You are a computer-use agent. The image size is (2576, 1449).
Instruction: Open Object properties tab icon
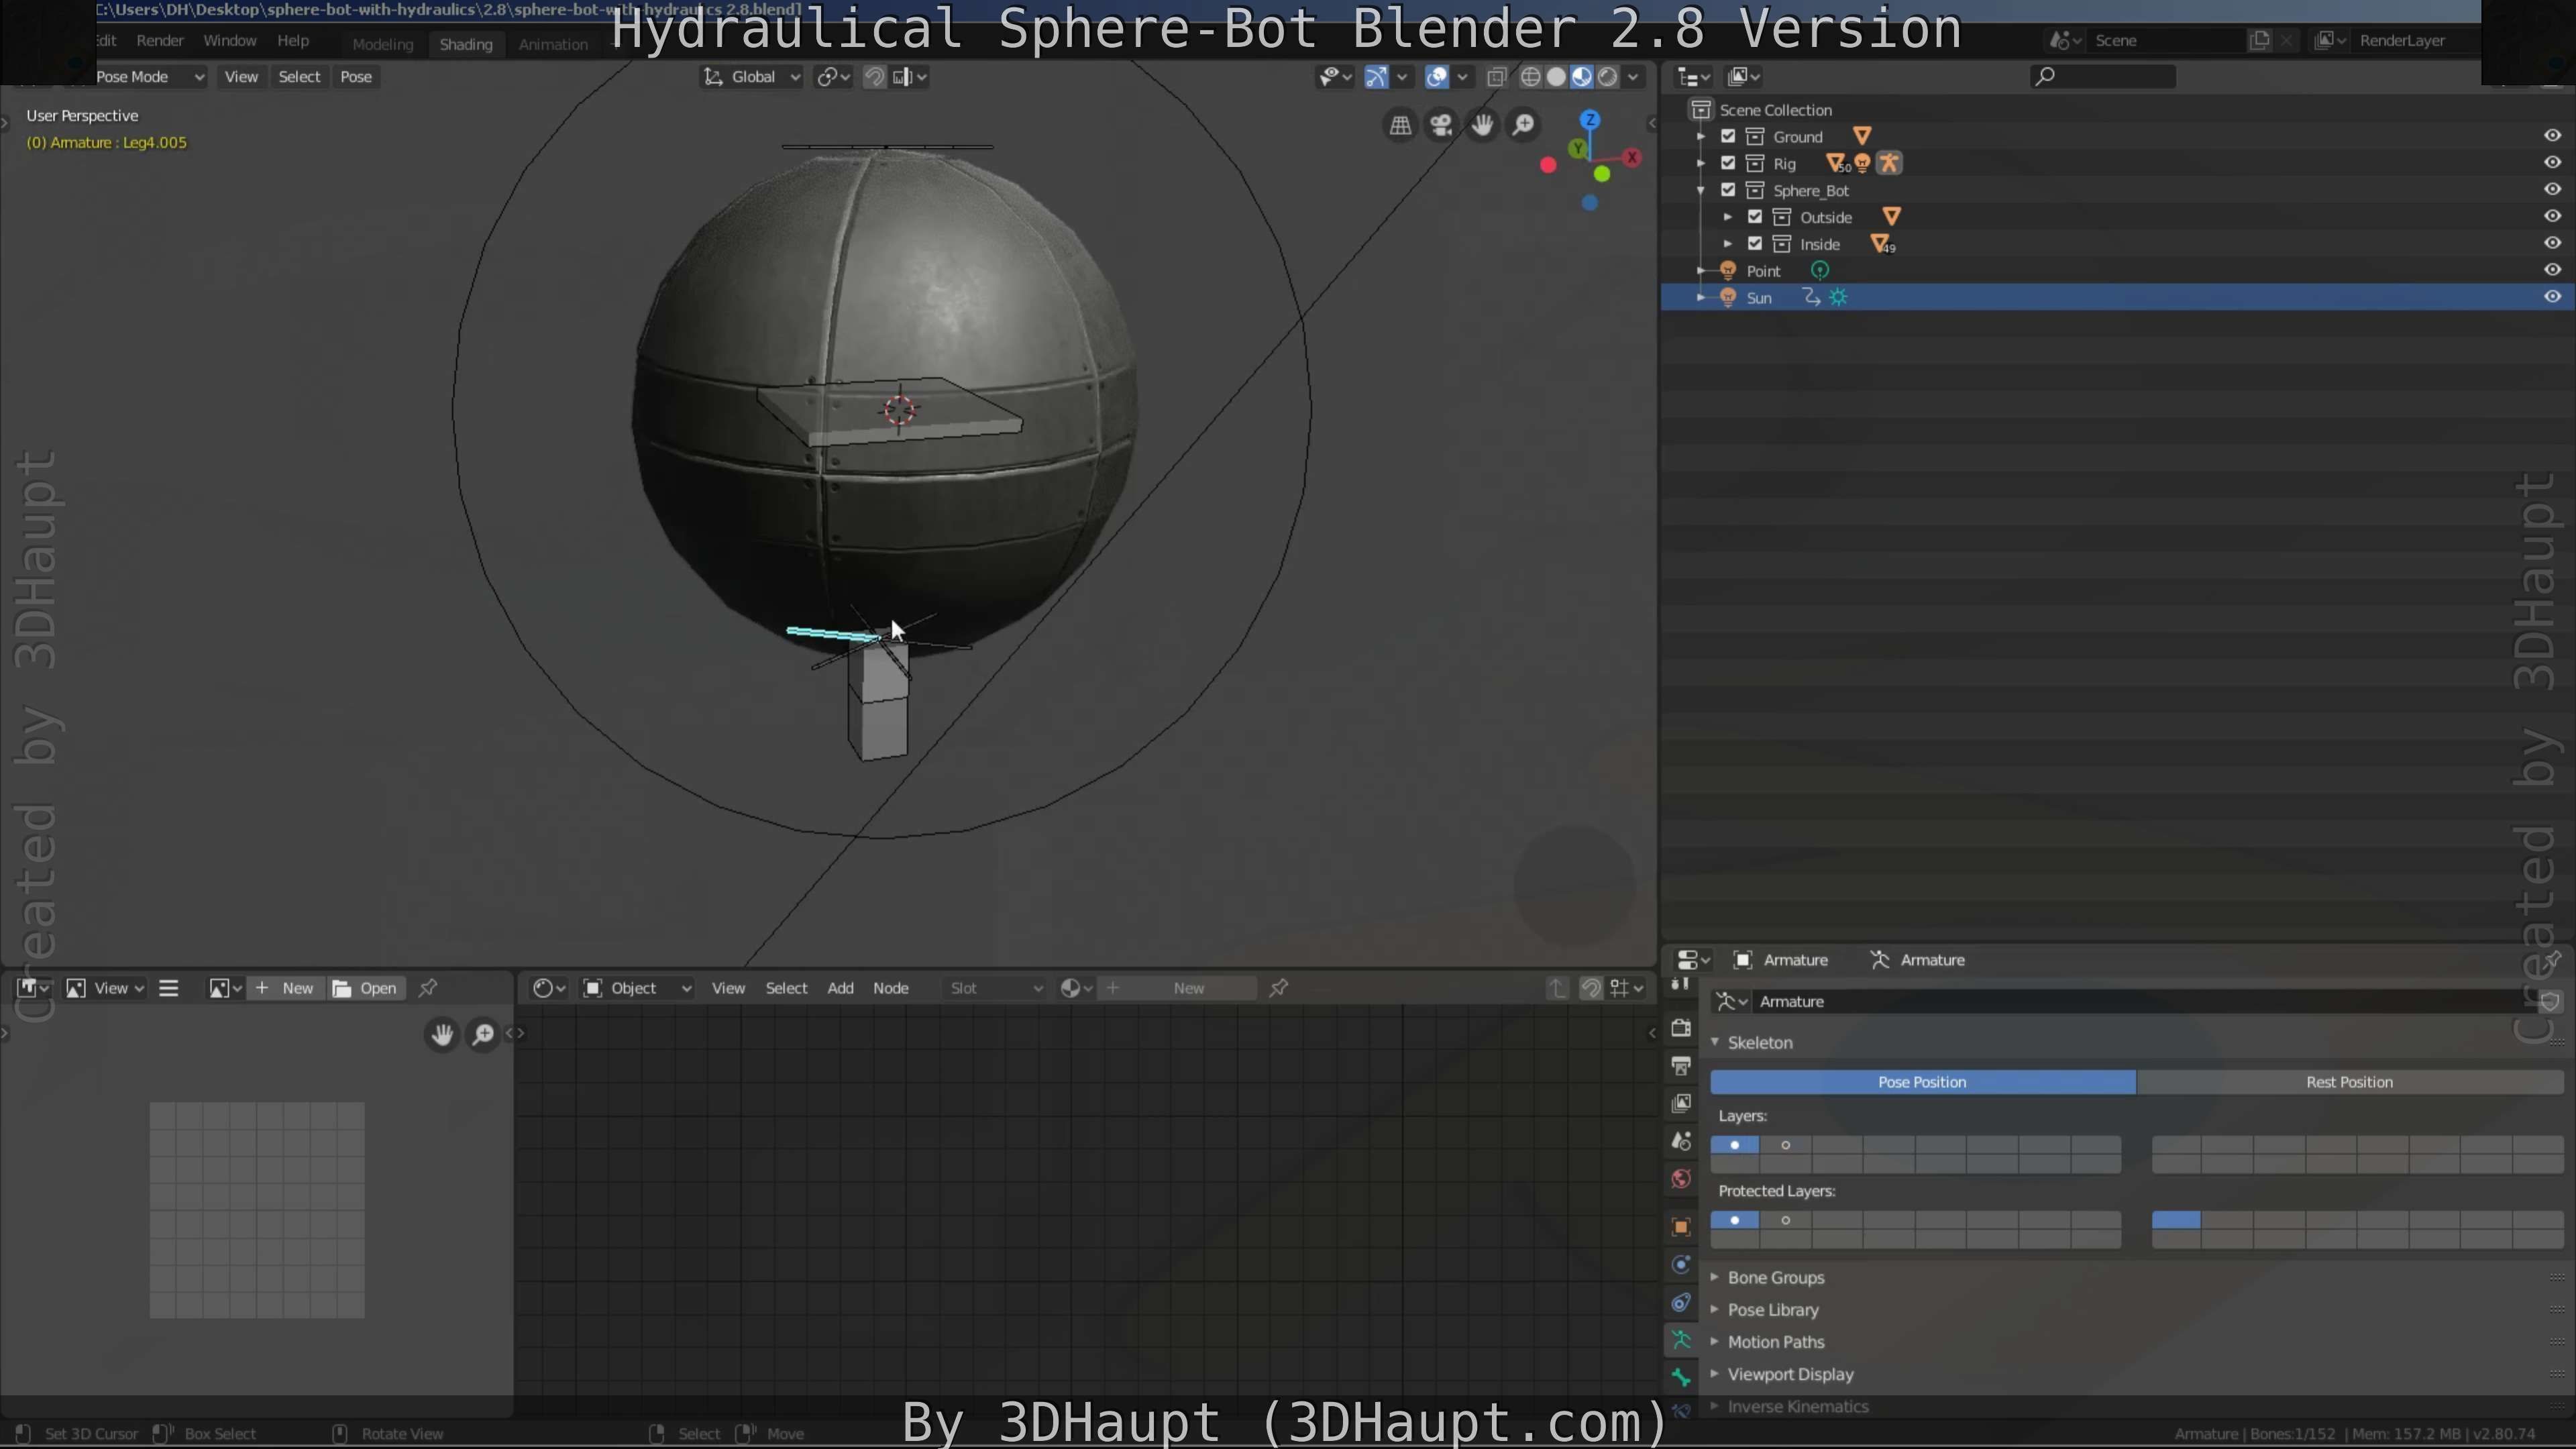[x=1681, y=1227]
